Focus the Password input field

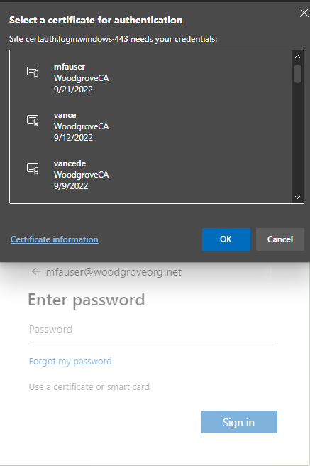pos(153,330)
